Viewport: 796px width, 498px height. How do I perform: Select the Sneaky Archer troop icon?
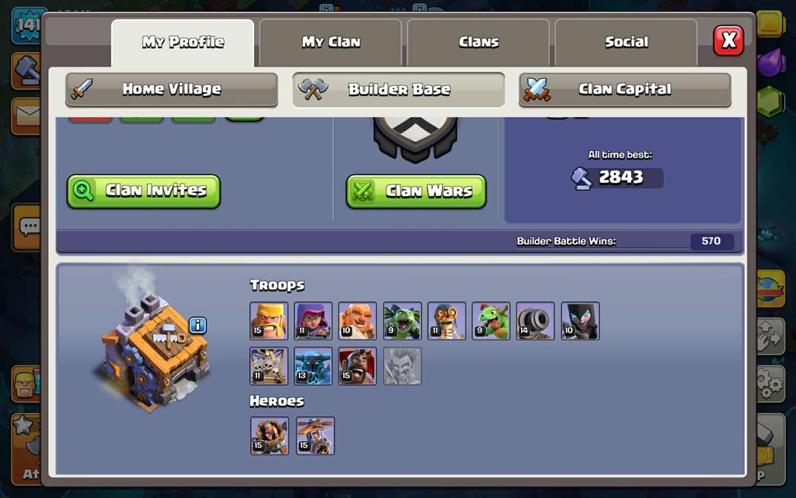point(314,321)
